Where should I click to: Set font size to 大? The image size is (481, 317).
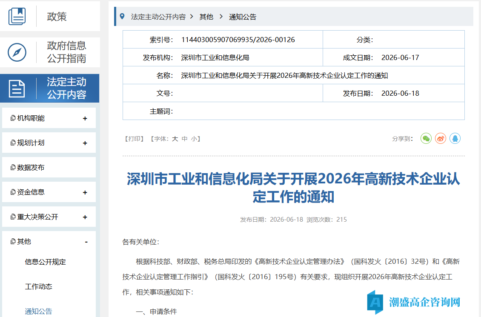175,139
